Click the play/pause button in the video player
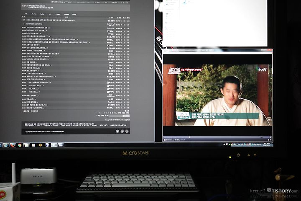The image size is (301, 201). 165,140
